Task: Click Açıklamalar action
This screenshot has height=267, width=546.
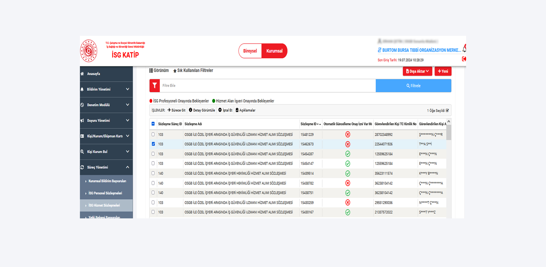Action: tap(245, 110)
